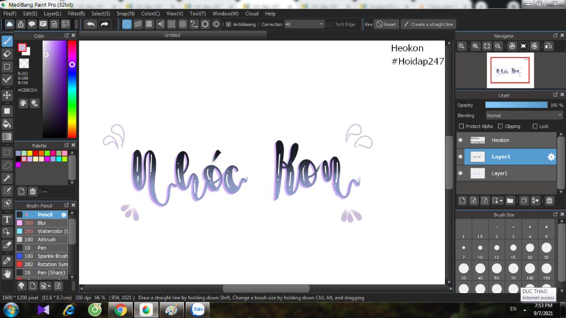Toggle AntiAliasing checkbox
Viewport: 566px width, 318px height.
228,24
